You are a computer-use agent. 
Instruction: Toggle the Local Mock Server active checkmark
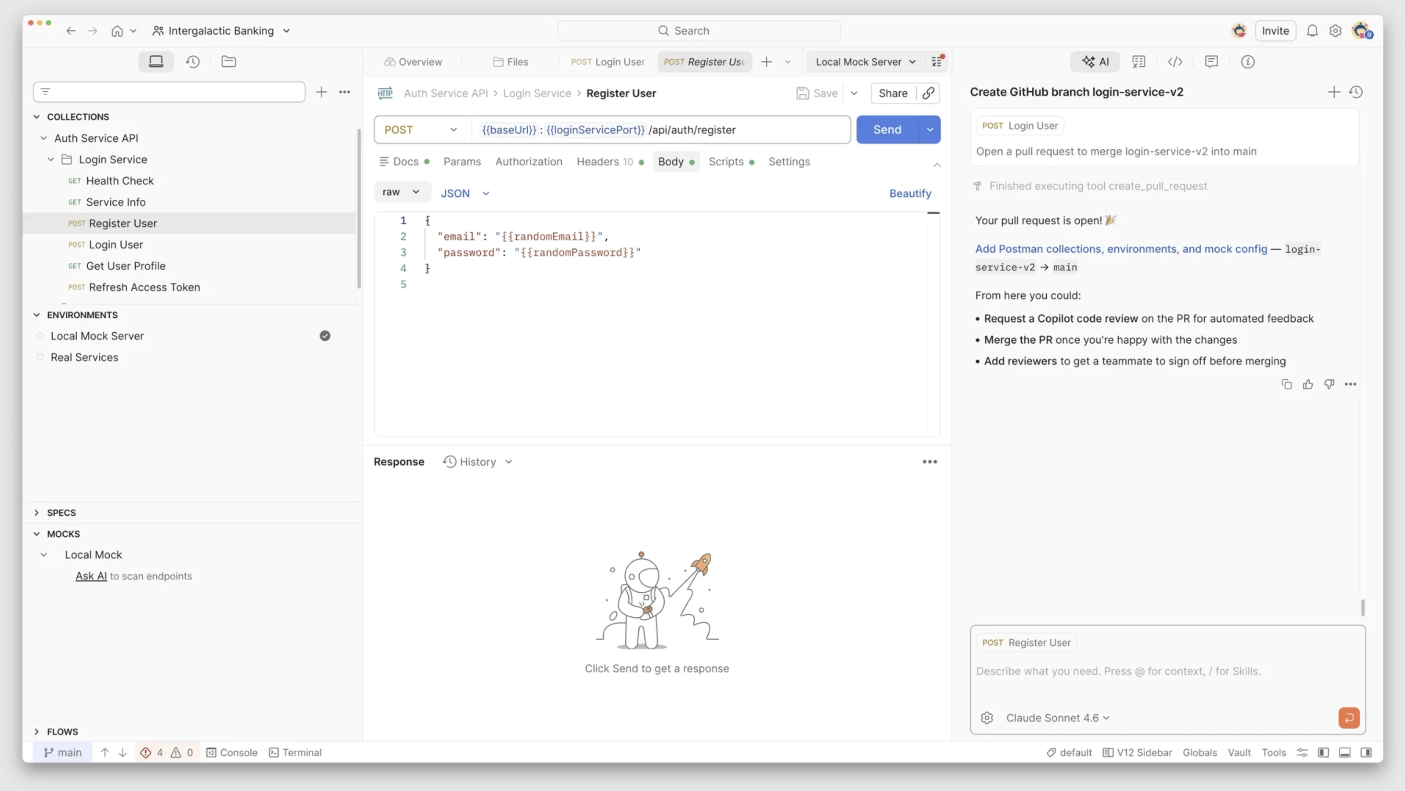point(325,336)
